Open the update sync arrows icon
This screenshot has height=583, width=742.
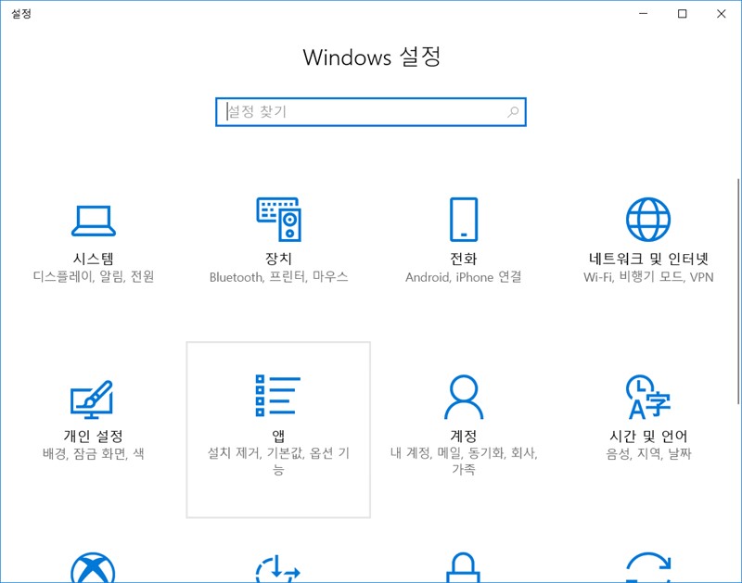tap(648, 568)
